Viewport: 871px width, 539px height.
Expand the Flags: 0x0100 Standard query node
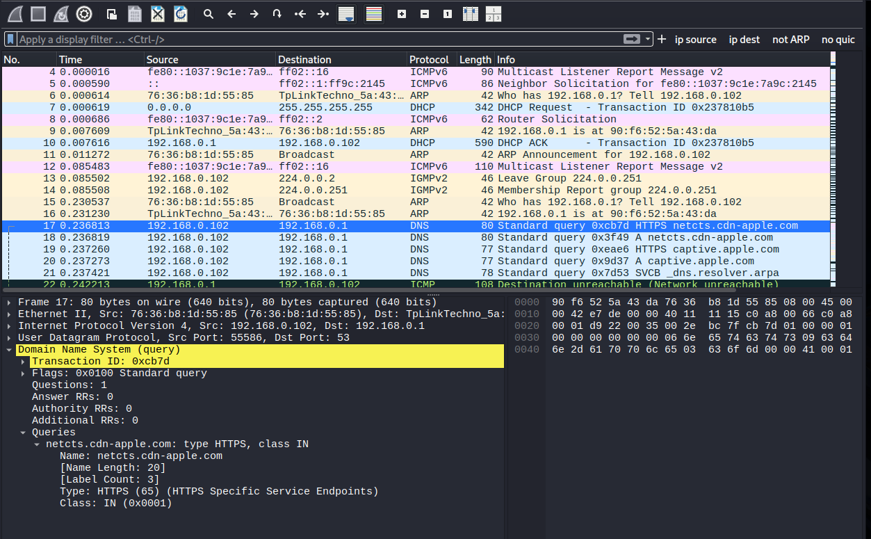tap(24, 373)
